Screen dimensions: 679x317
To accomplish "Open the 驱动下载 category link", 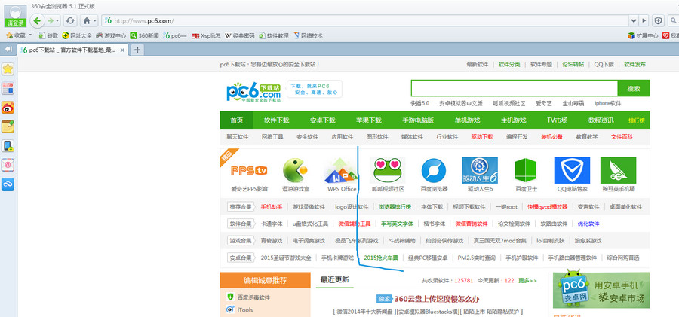I will 481,137.
